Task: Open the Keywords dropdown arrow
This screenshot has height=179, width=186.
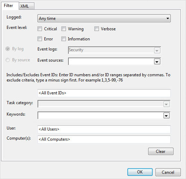Action: (x=166, y=116)
